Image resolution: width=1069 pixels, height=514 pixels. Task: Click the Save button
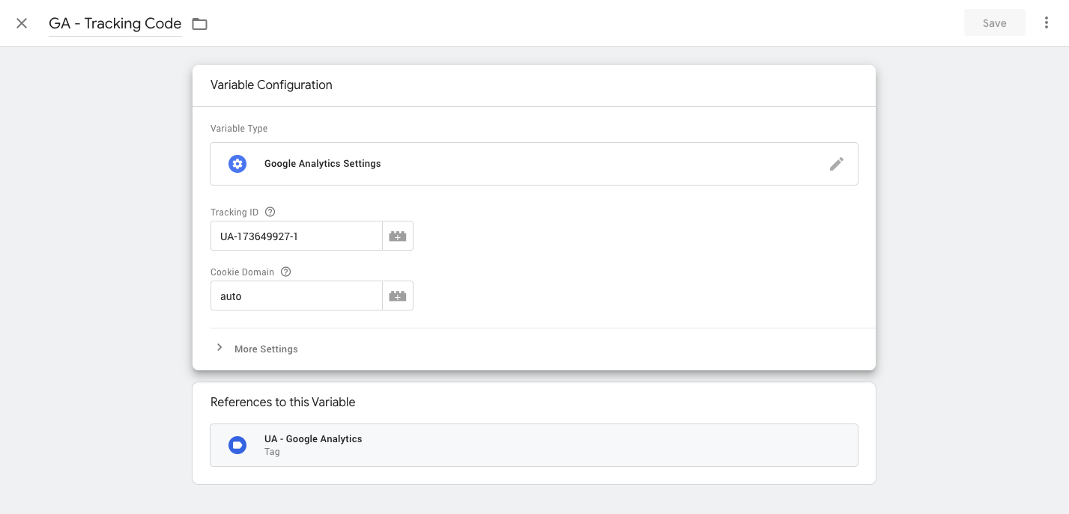coord(995,23)
